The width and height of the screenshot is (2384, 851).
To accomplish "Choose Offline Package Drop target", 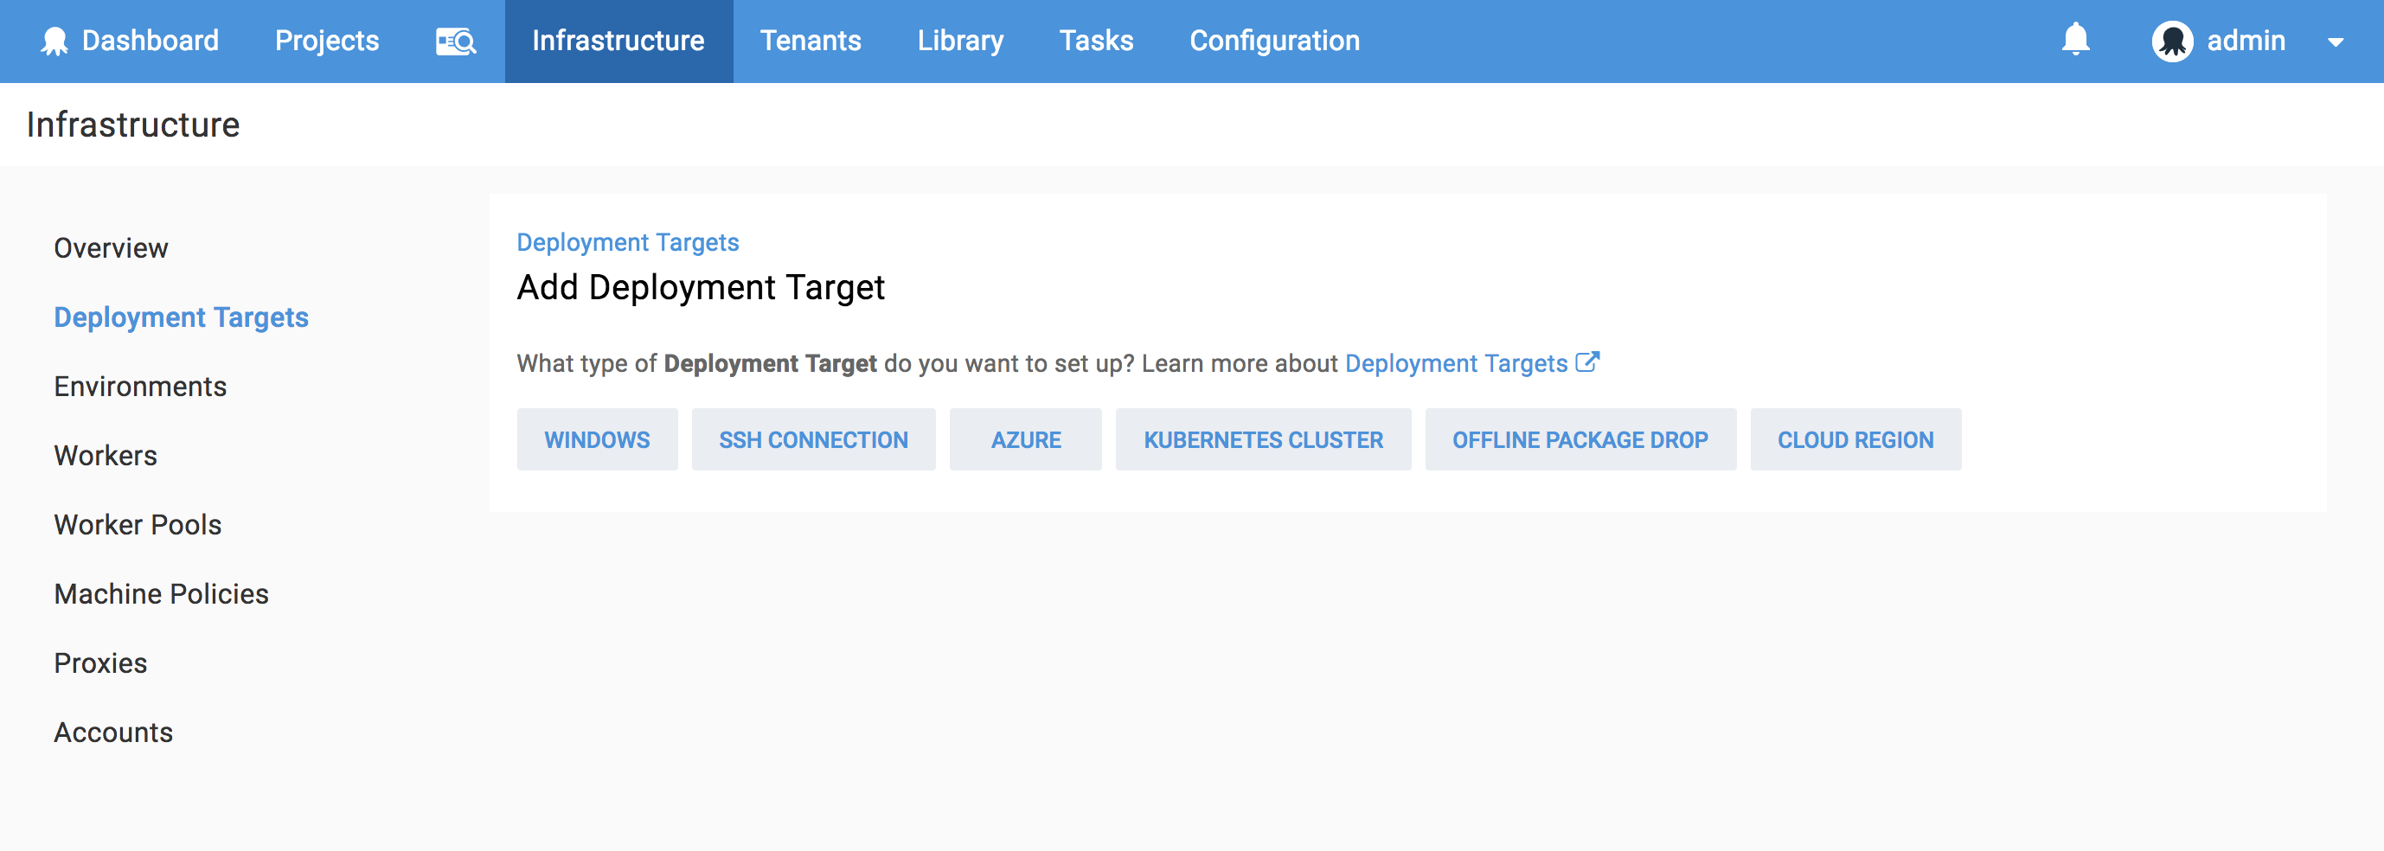I will [x=1580, y=440].
